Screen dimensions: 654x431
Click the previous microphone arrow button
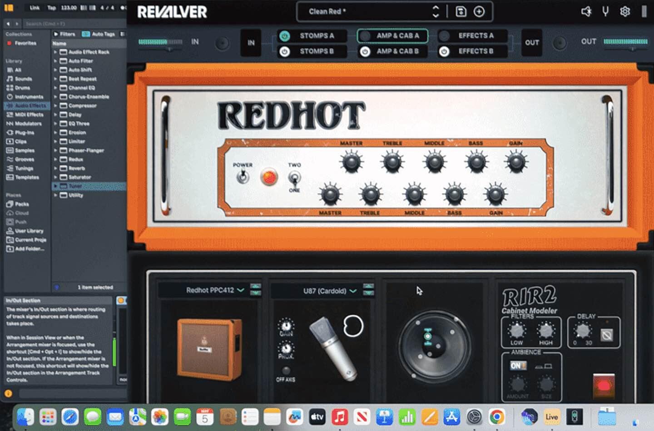368,286
